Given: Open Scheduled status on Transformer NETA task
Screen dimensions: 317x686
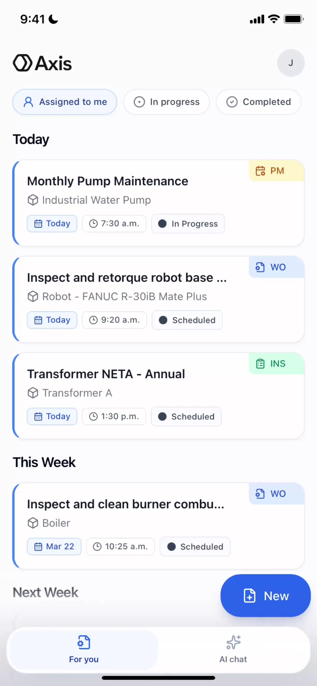Looking at the screenshot, I should [x=186, y=417].
